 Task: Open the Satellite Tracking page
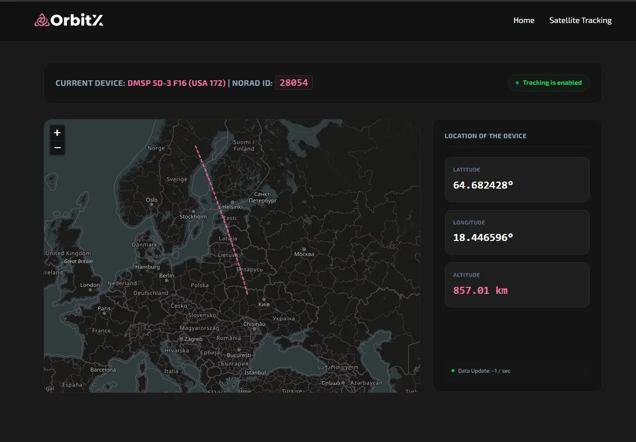580,20
